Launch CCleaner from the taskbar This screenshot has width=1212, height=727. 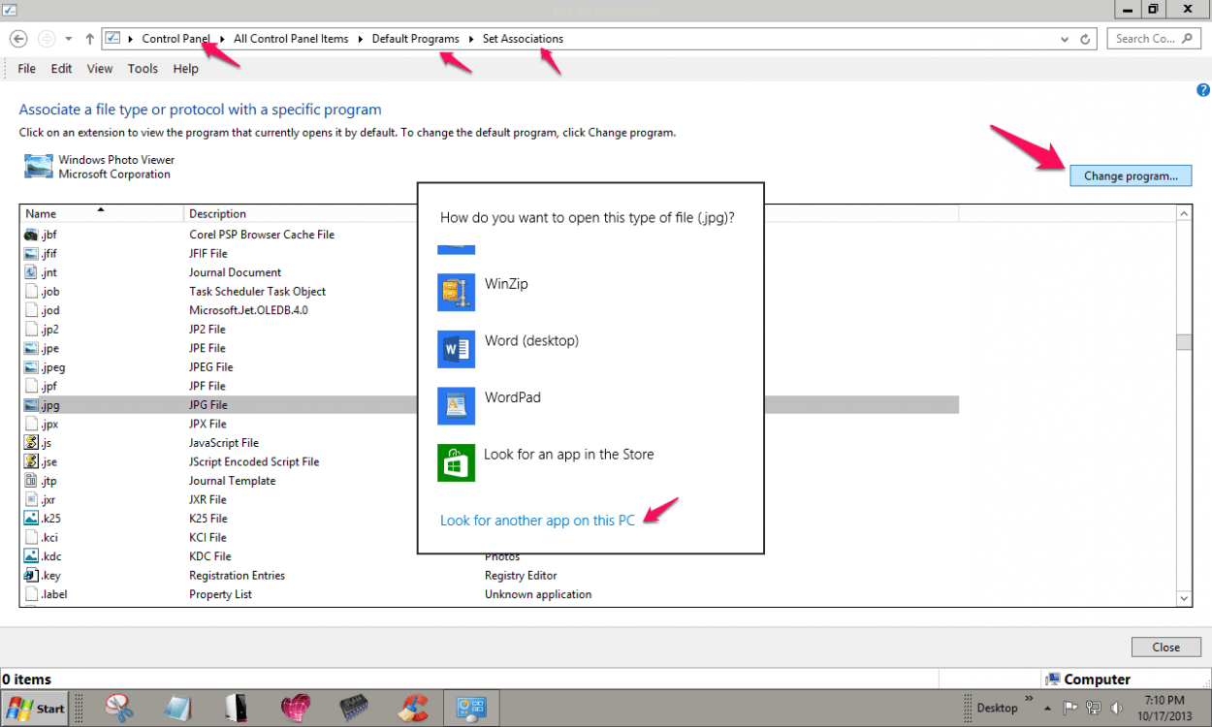(x=414, y=708)
